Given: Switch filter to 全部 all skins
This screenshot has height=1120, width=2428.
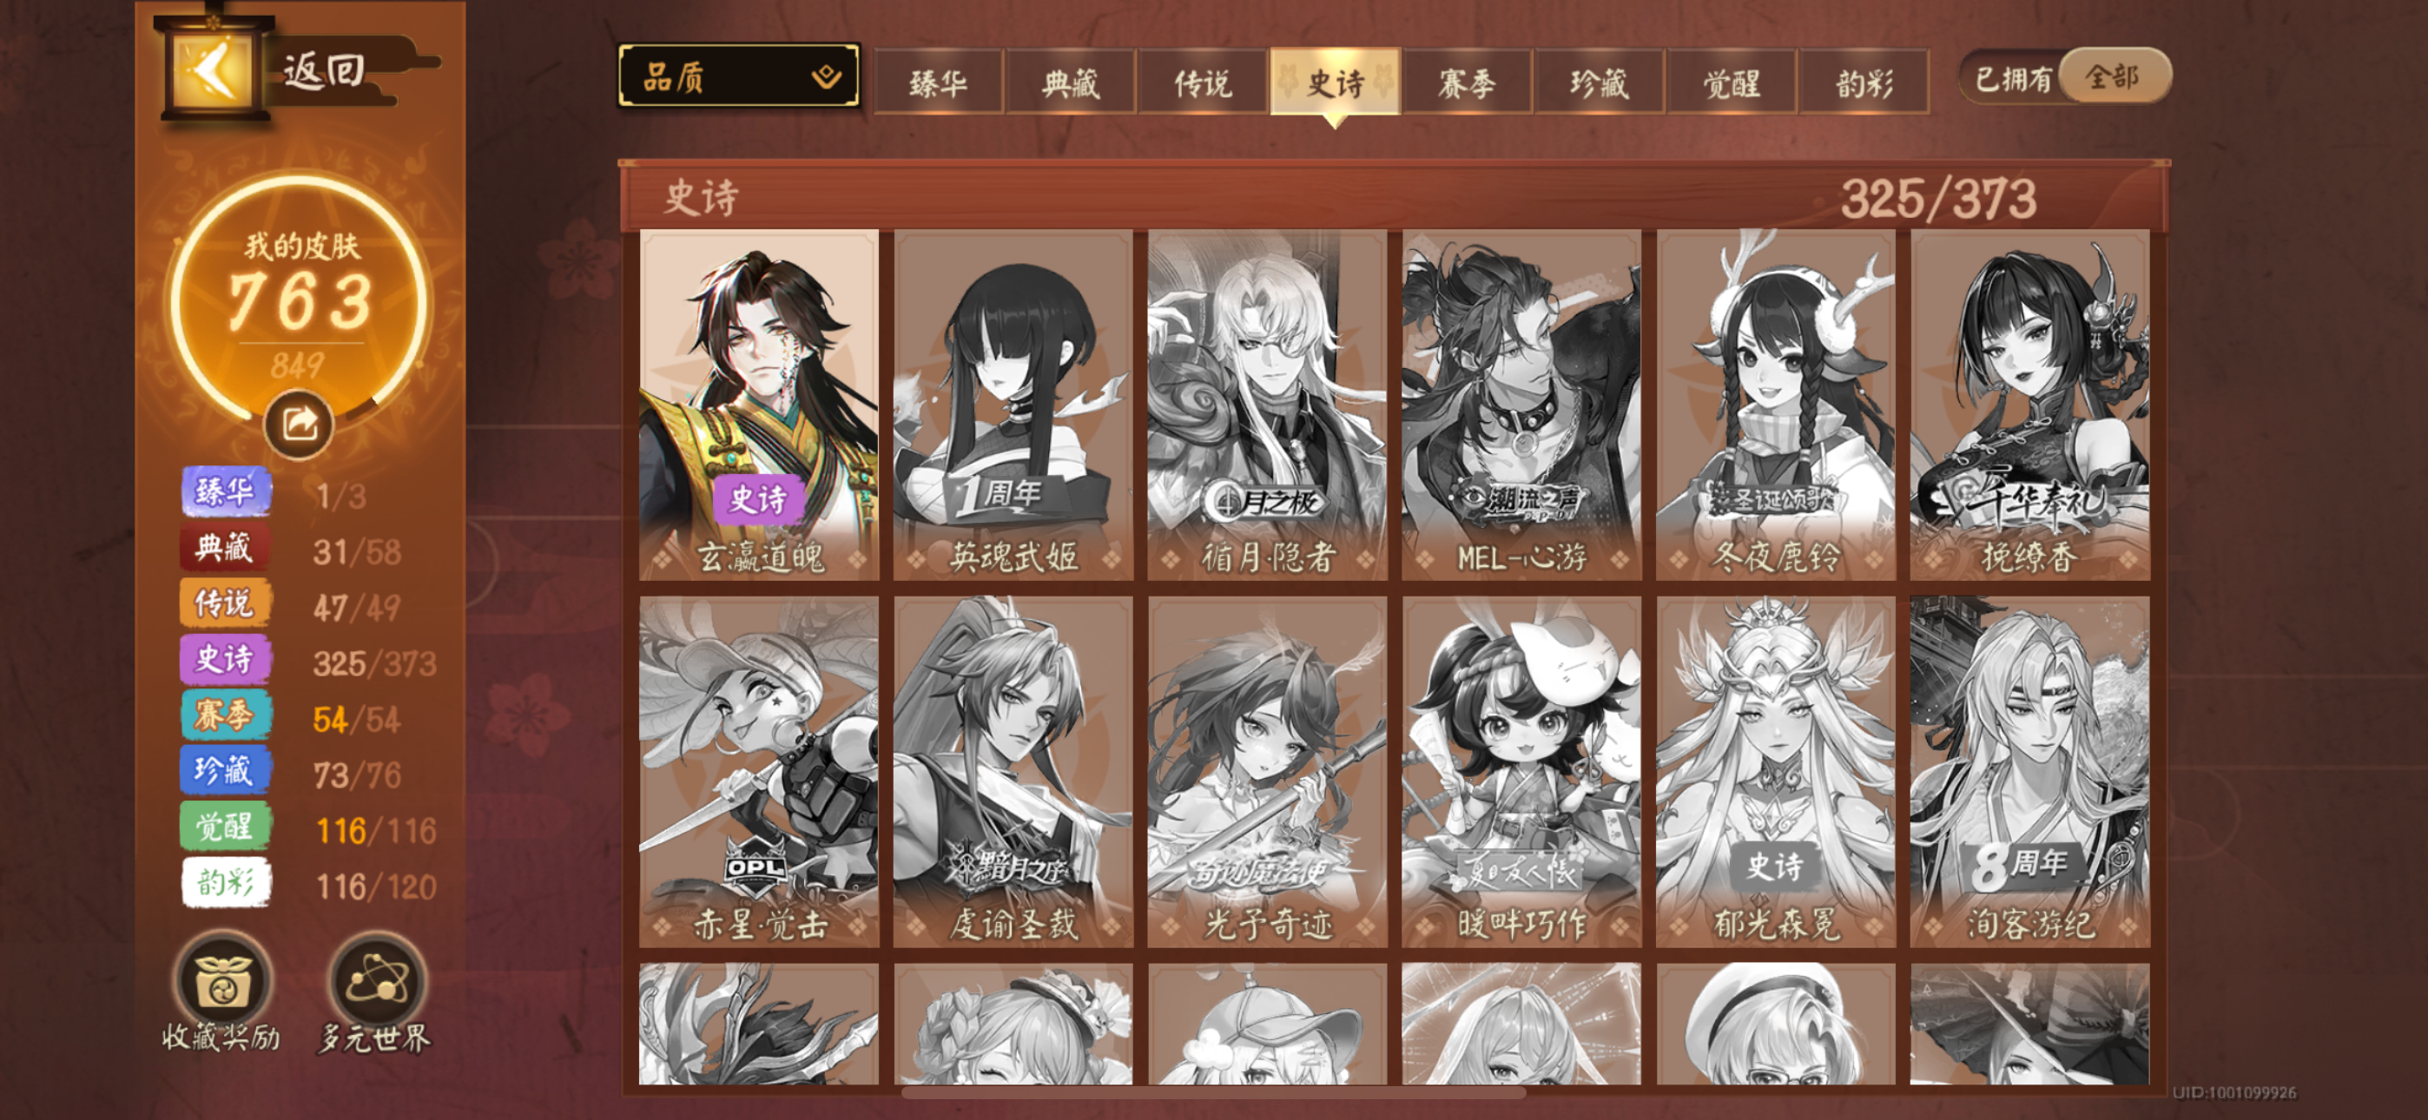Looking at the screenshot, I should (2115, 76).
